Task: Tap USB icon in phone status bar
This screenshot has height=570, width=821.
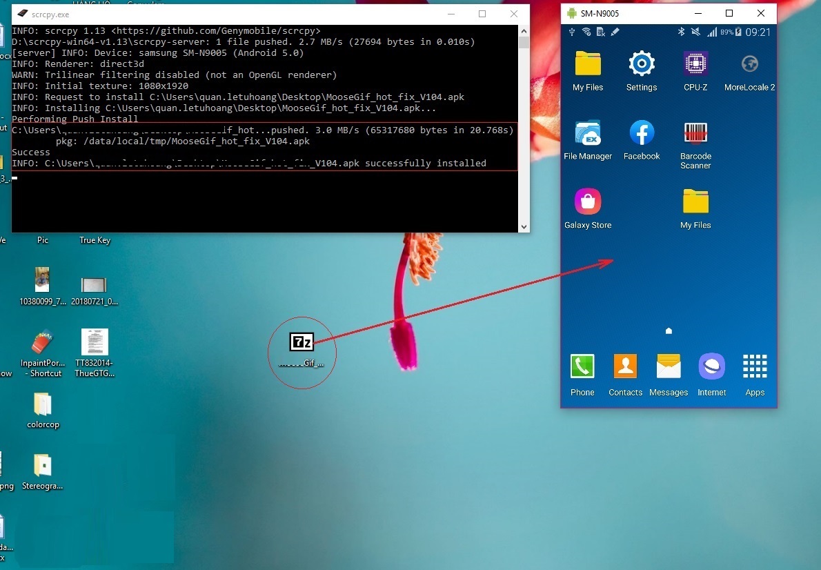Action: coord(572,32)
